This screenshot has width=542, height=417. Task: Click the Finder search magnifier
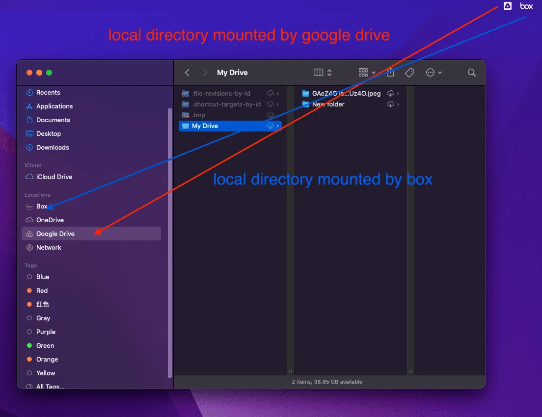click(x=471, y=73)
